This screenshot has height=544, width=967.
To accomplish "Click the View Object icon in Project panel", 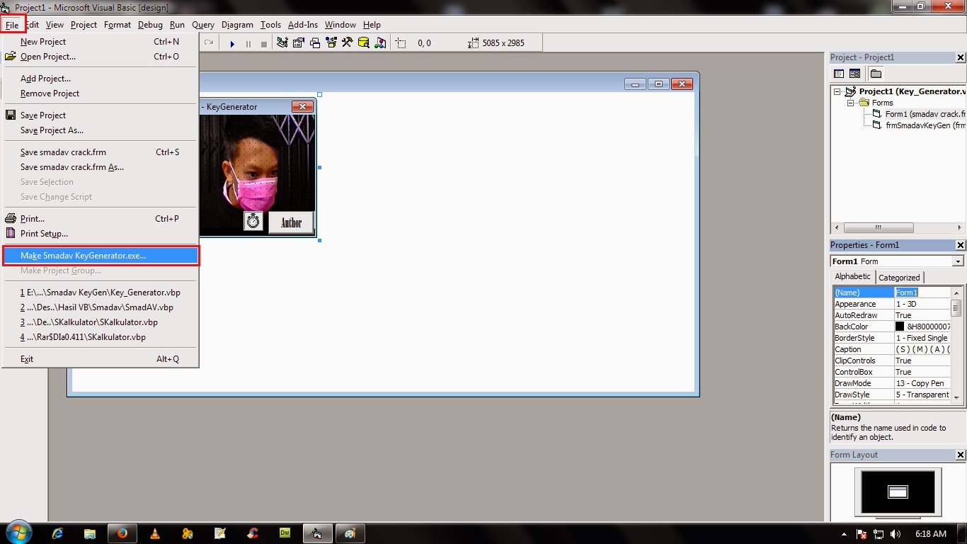I will point(854,74).
